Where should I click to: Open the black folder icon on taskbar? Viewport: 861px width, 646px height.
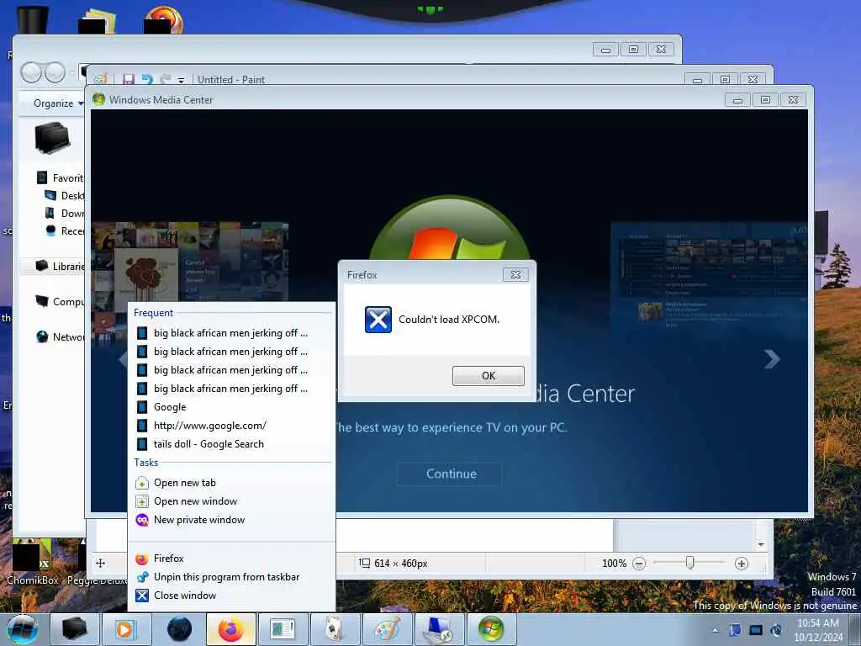[74, 629]
